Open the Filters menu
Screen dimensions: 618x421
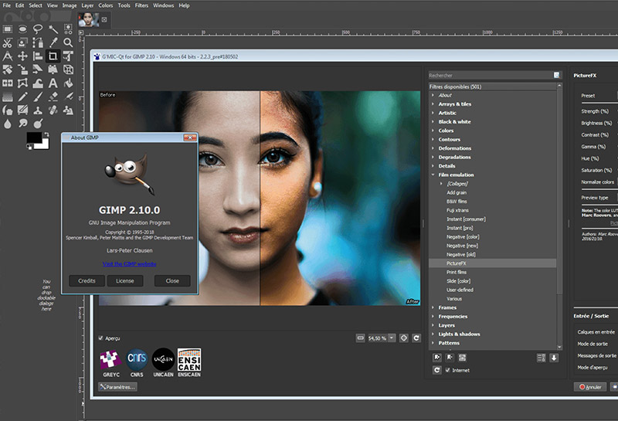tap(141, 5)
